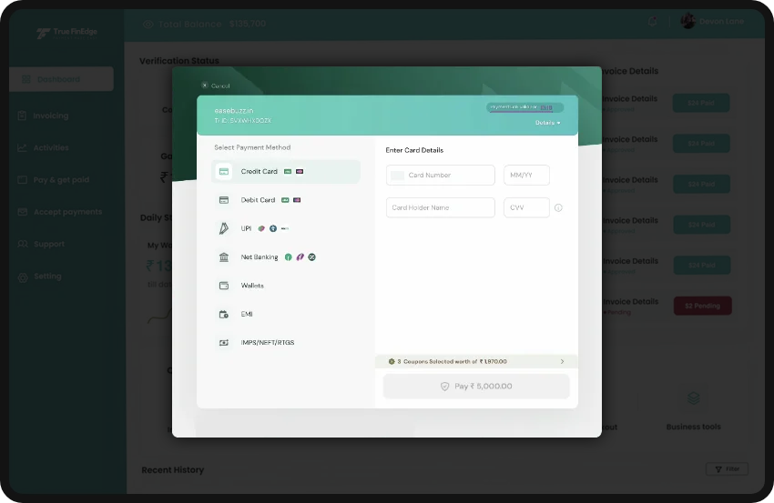774x503 pixels.
Task: Click the MM/YY expiry field
Action: coord(526,176)
